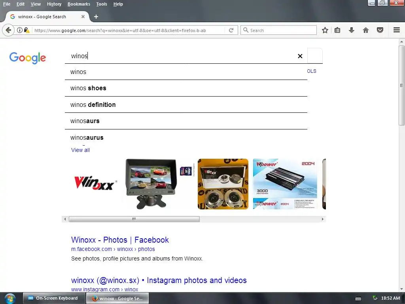This screenshot has width=405, height=304.
Task: Clear the Google search box with X
Action: click(x=300, y=56)
